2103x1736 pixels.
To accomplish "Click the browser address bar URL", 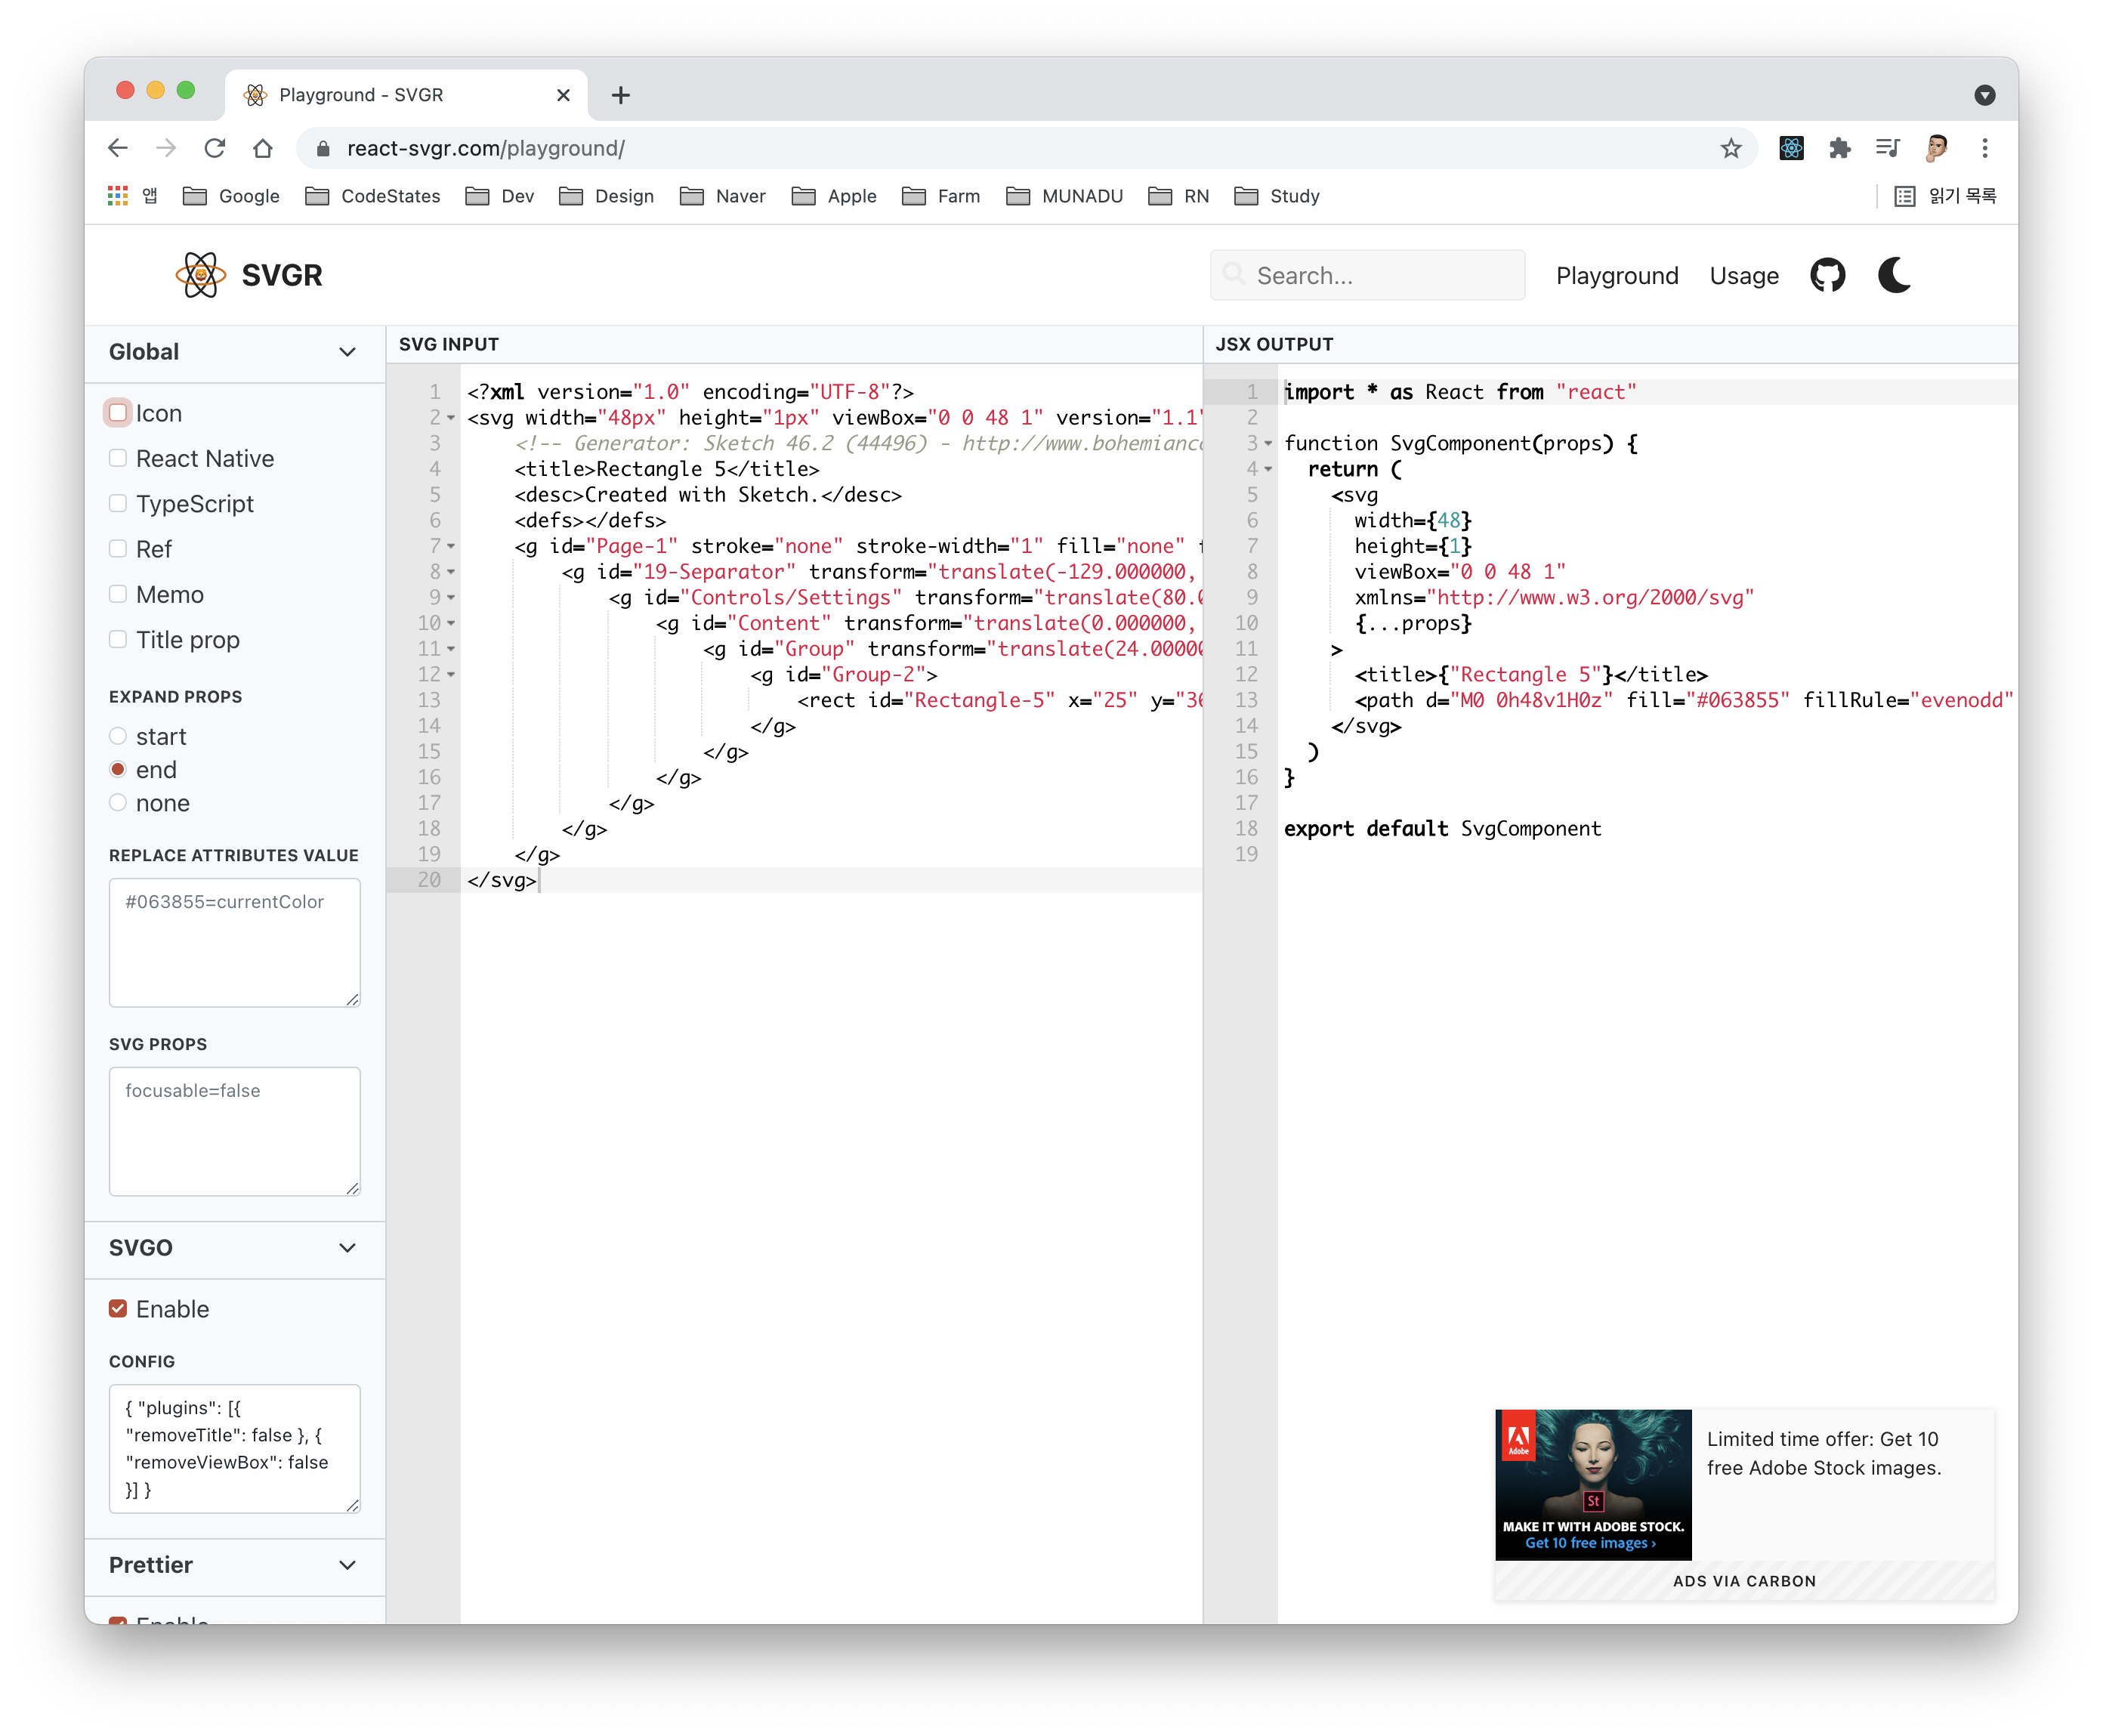I will (486, 148).
